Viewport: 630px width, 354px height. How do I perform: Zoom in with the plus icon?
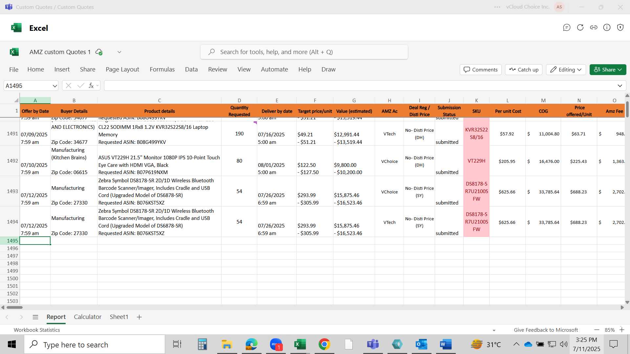[622, 330]
